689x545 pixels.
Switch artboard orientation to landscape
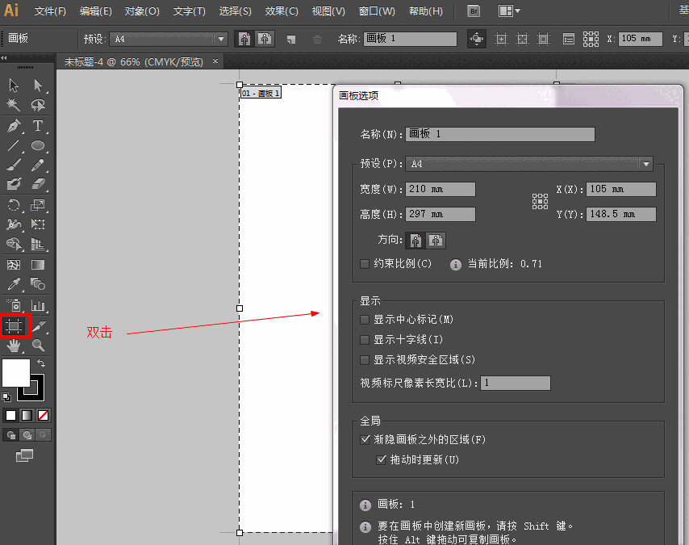click(435, 240)
